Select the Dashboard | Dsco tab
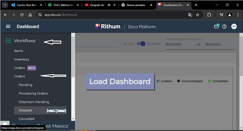 click(173, 5)
